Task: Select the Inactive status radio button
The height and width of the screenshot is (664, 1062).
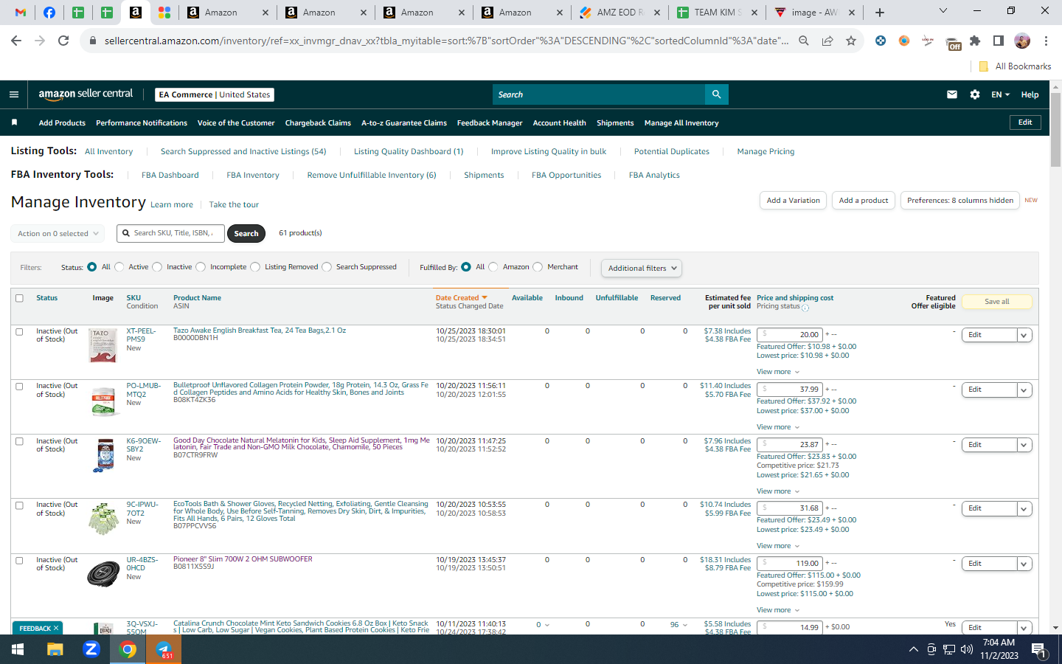Action: (x=157, y=267)
